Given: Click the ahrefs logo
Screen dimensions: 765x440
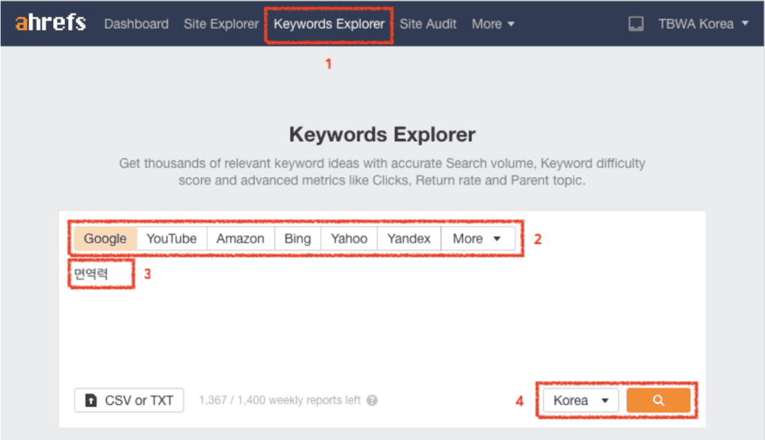Looking at the screenshot, I should pyautogui.click(x=51, y=23).
